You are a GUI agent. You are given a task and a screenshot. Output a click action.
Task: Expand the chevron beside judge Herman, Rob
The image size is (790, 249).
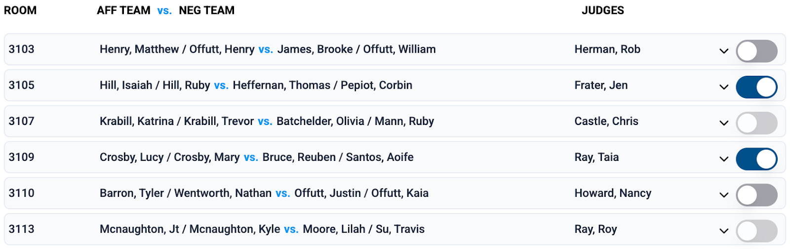click(724, 51)
